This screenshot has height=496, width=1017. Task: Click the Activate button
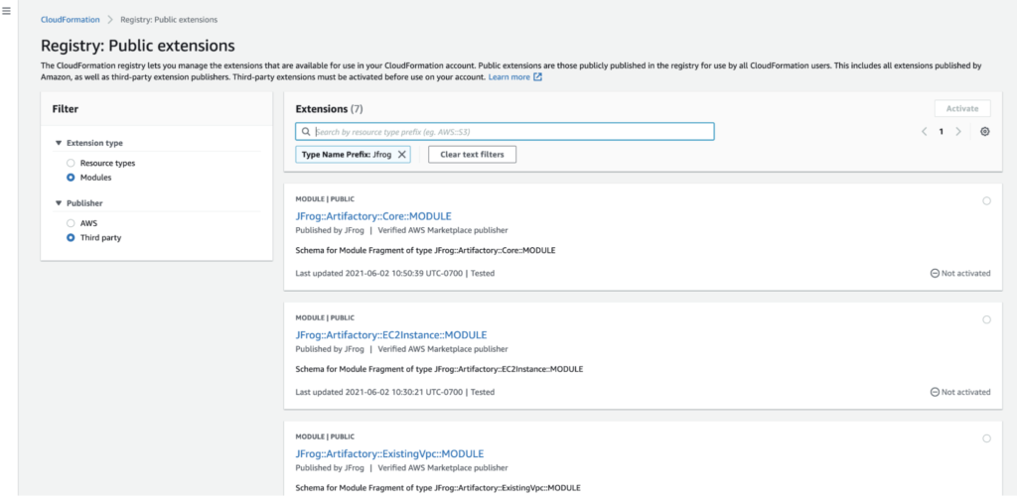click(961, 108)
